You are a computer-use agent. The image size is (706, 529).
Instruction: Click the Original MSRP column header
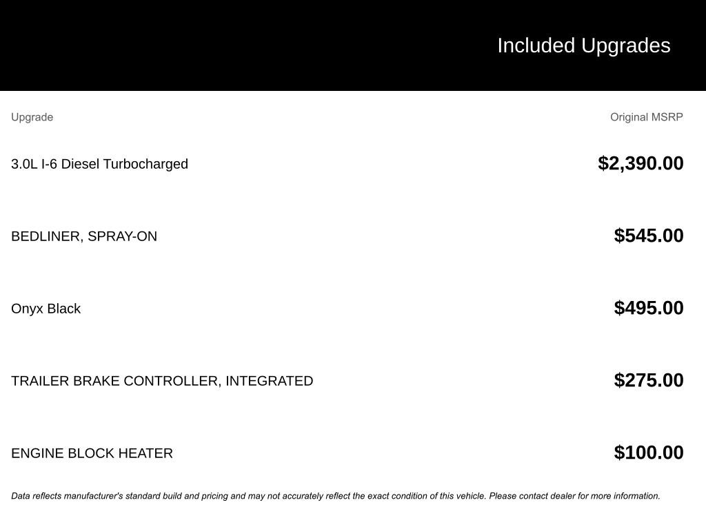coord(646,117)
